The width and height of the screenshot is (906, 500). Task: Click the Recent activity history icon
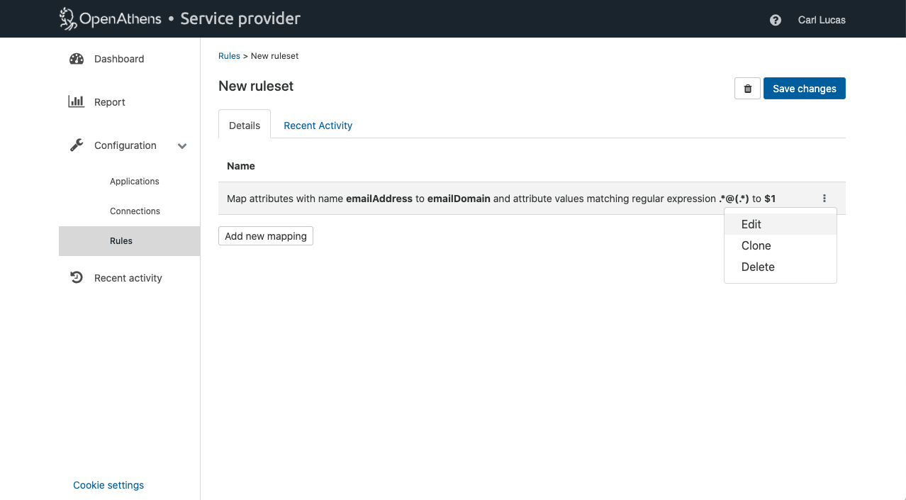pyautogui.click(x=77, y=278)
